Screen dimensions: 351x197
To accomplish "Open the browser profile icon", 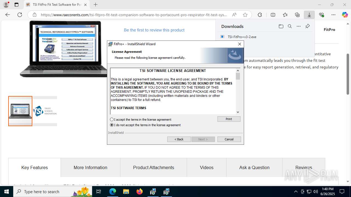I will coord(6,5).
